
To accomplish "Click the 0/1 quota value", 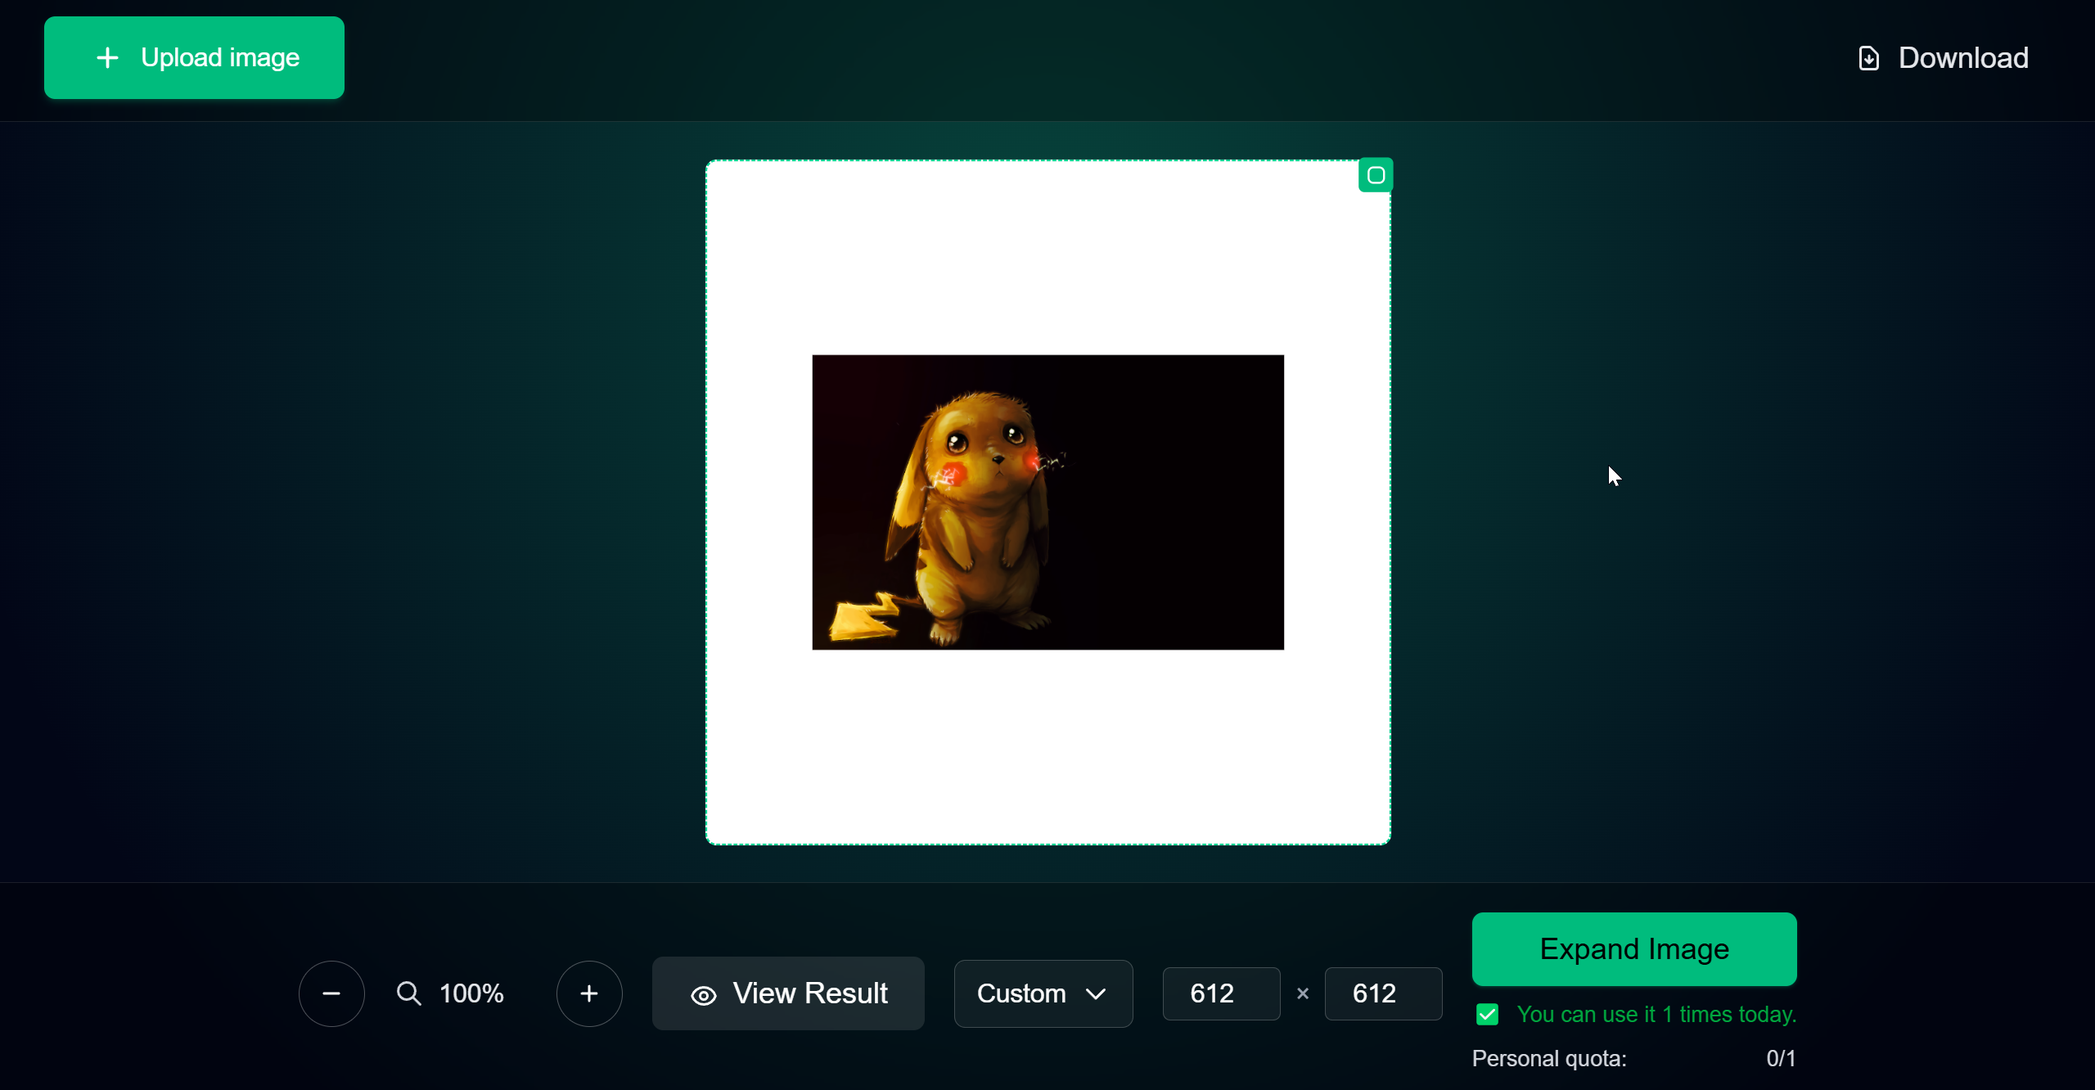I will [x=1782, y=1059].
